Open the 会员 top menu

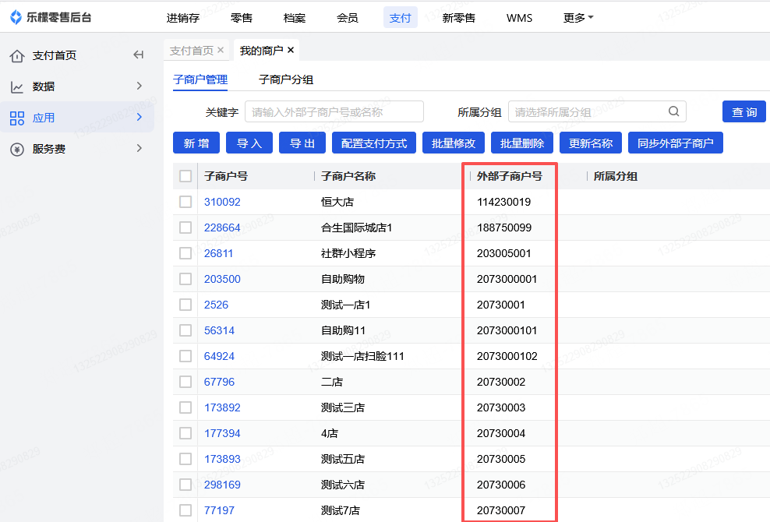(x=348, y=18)
